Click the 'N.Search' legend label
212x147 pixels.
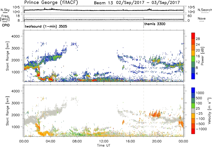tap(205, 10)
